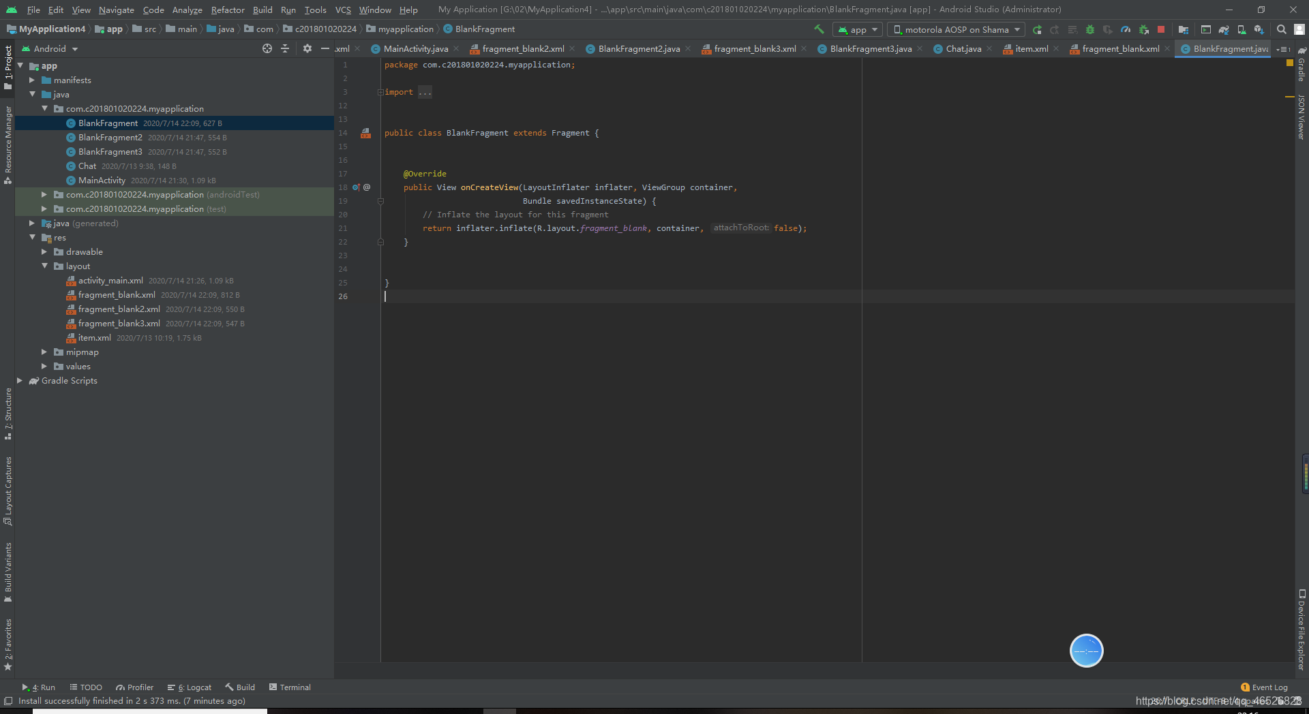
Task: Toggle the 2: Favorites tool window
Action: (7, 644)
